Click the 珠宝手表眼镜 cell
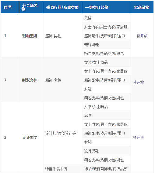This screenshot has width=155, height=173. [x=62, y=168]
